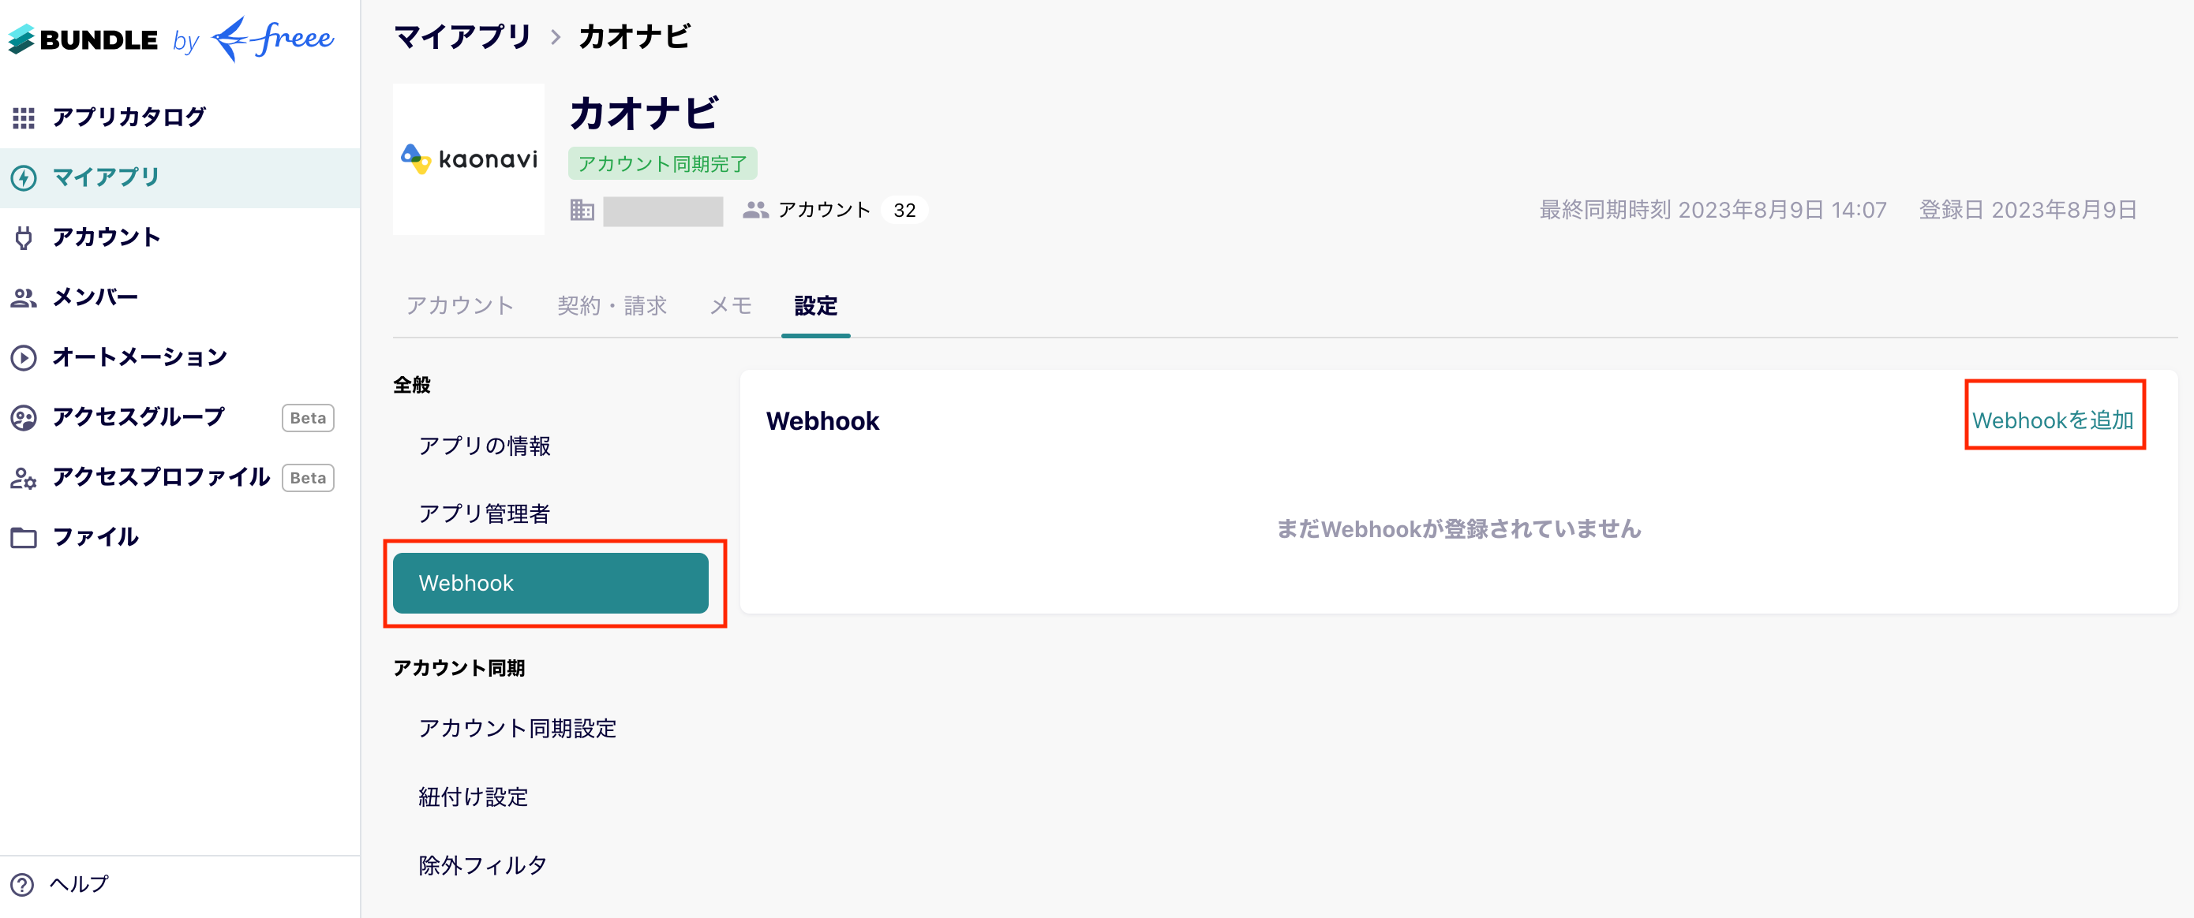Open アプリの情報 settings item
Image resolution: width=2194 pixels, height=918 pixels.
click(x=550, y=446)
